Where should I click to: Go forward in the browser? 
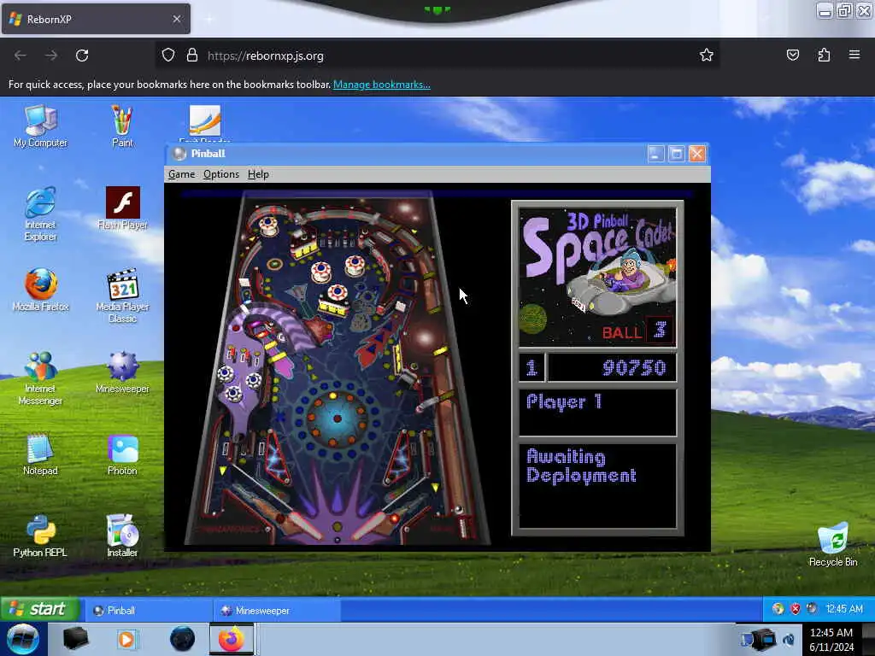[51, 56]
